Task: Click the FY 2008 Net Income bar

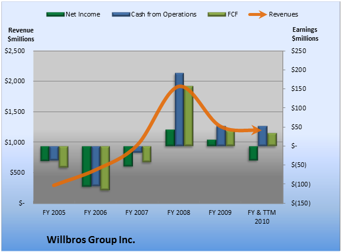Action: pos(170,138)
